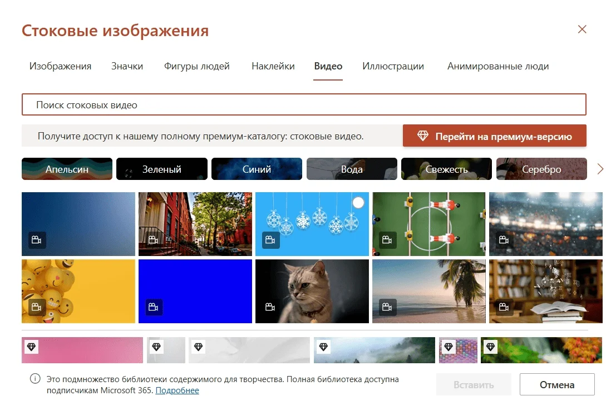The image size is (611, 401).
Task: Open the Анимированные люди tab
Action: point(498,66)
